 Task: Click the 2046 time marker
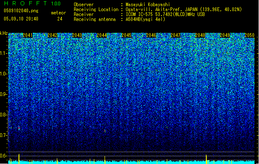tap(151, 35)
